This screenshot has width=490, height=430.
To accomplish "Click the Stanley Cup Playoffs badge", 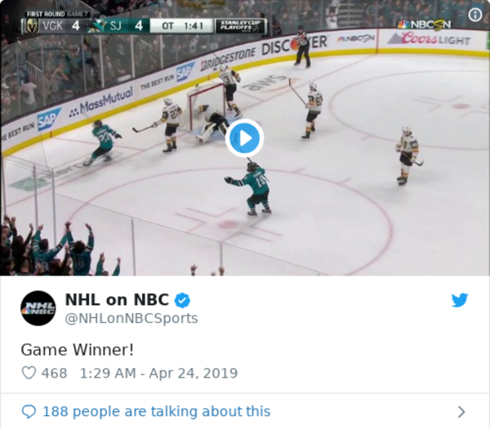I will click(x=241, y=25).
